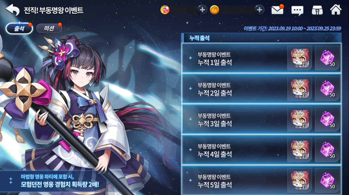
Task: Tap the 누적 출석 section header
Action: tap(261, 38)
